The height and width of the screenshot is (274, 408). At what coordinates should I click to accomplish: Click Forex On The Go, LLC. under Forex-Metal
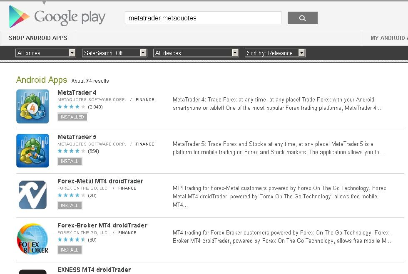[x=83, y=188]
